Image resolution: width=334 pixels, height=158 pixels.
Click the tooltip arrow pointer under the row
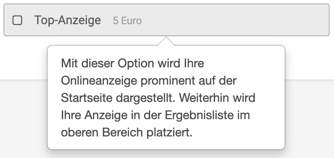166,41
